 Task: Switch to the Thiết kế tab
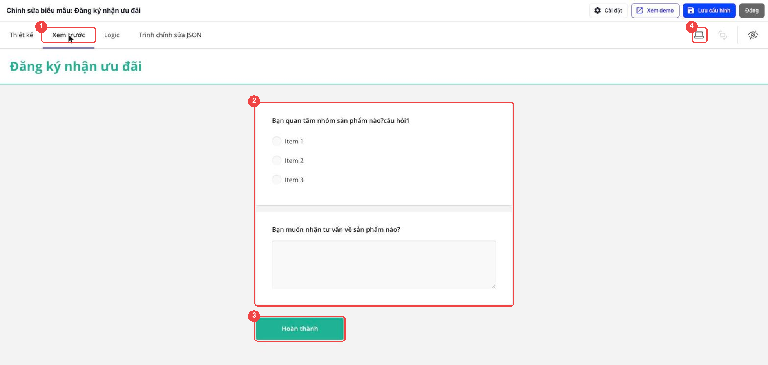click(x=22, y=35)
